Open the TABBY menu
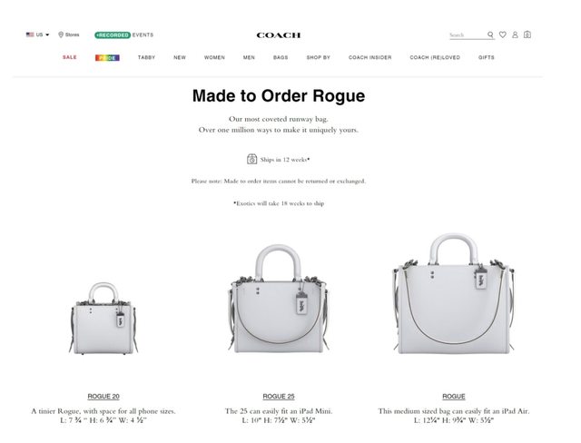The image size is (581, 443). 146,57
